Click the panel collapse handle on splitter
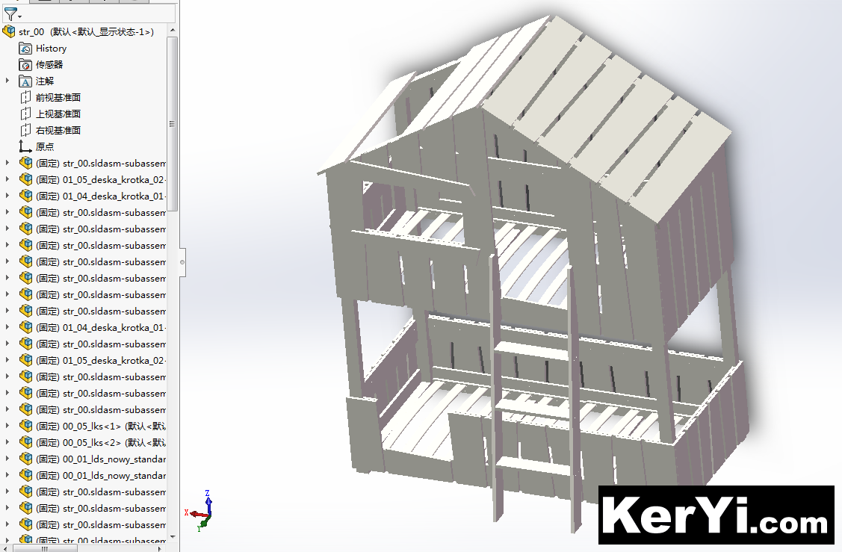 click(x=182, y=262)
